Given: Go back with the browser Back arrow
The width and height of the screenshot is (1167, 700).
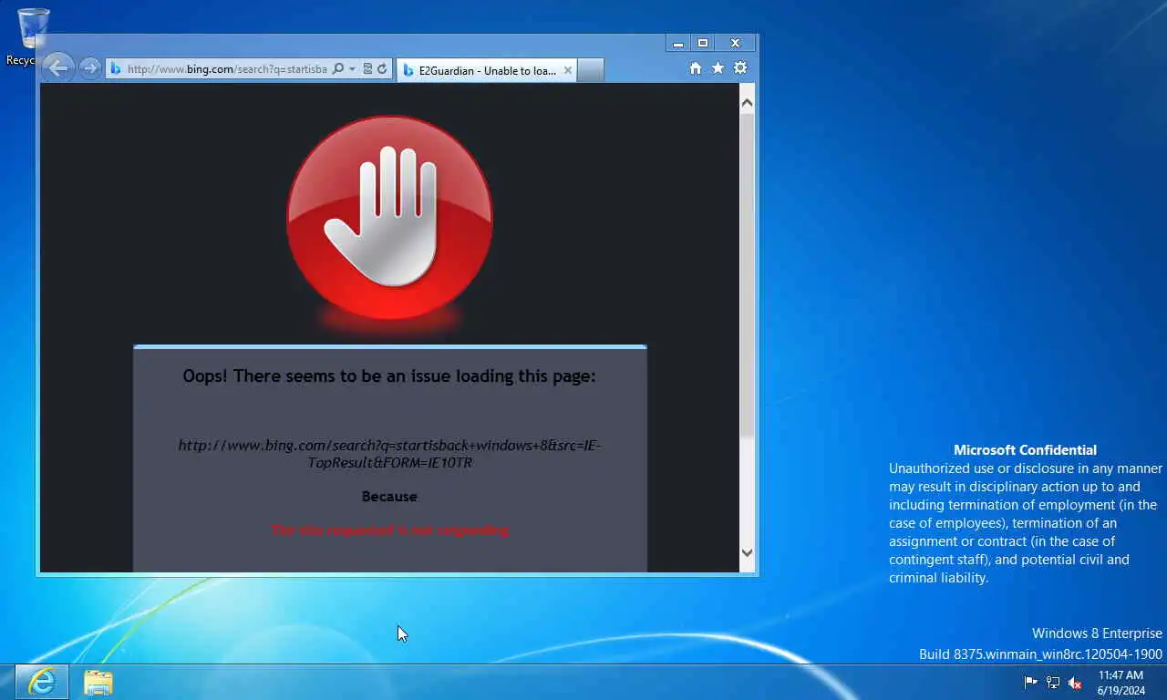Looking at the screenshot, I should [x=57, y=67].
